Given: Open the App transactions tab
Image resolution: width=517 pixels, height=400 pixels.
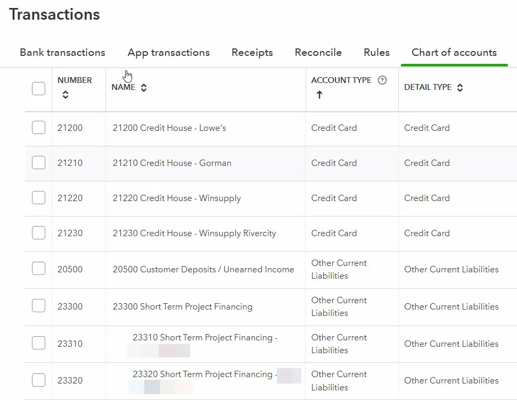Looking at the screenshot, I should pyautogui.click(x=168, y=53).
